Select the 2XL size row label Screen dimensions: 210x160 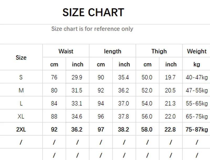[x=21, y=129]
